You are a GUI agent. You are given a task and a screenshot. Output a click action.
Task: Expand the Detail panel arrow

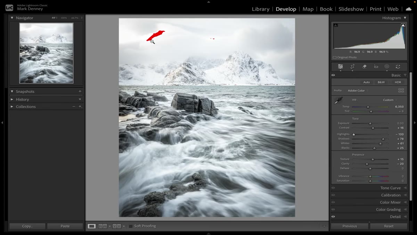[405, 217]
